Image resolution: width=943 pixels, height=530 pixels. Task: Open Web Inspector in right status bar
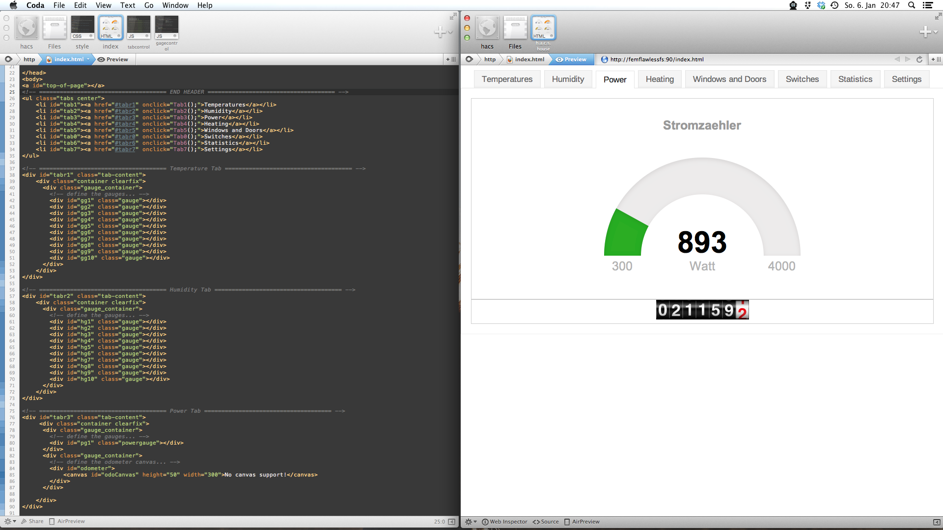[504, 522]
